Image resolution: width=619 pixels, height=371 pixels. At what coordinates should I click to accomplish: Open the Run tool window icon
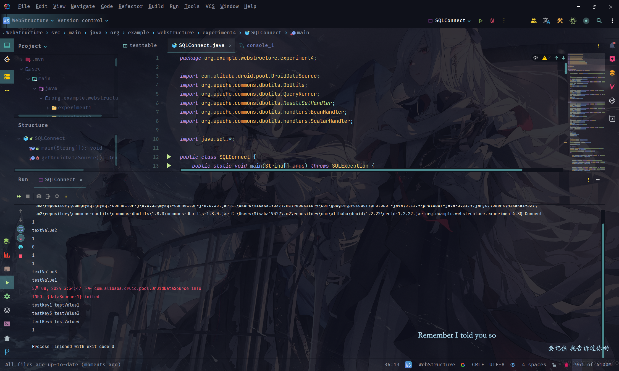[x=7, y=282]
